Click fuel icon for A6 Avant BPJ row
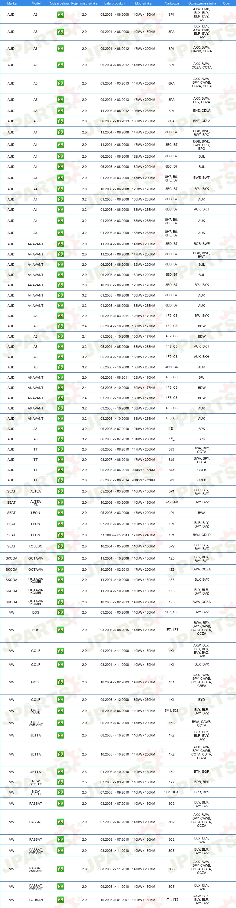Screen dimensions: 236x908 (61, 378)
